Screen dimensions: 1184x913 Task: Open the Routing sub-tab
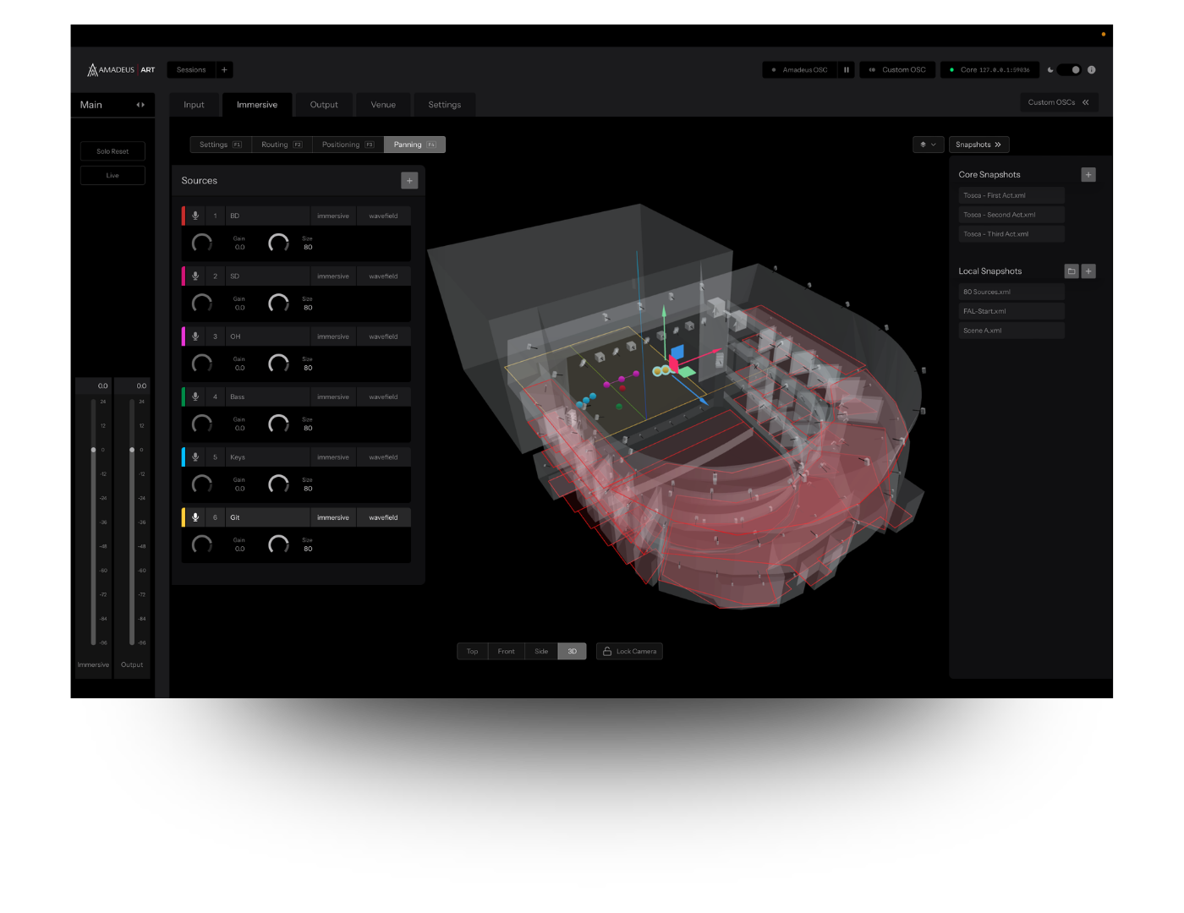tap(281, 145)
